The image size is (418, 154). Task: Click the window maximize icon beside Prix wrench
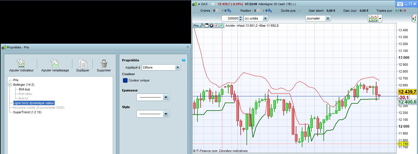(x=207, y=26)
